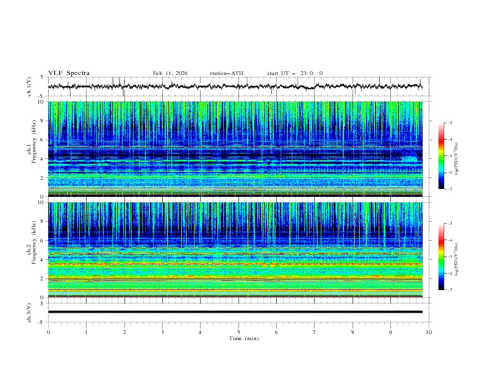
Task: Click time axis tick label "3"
Action: [x=162, y=332]
